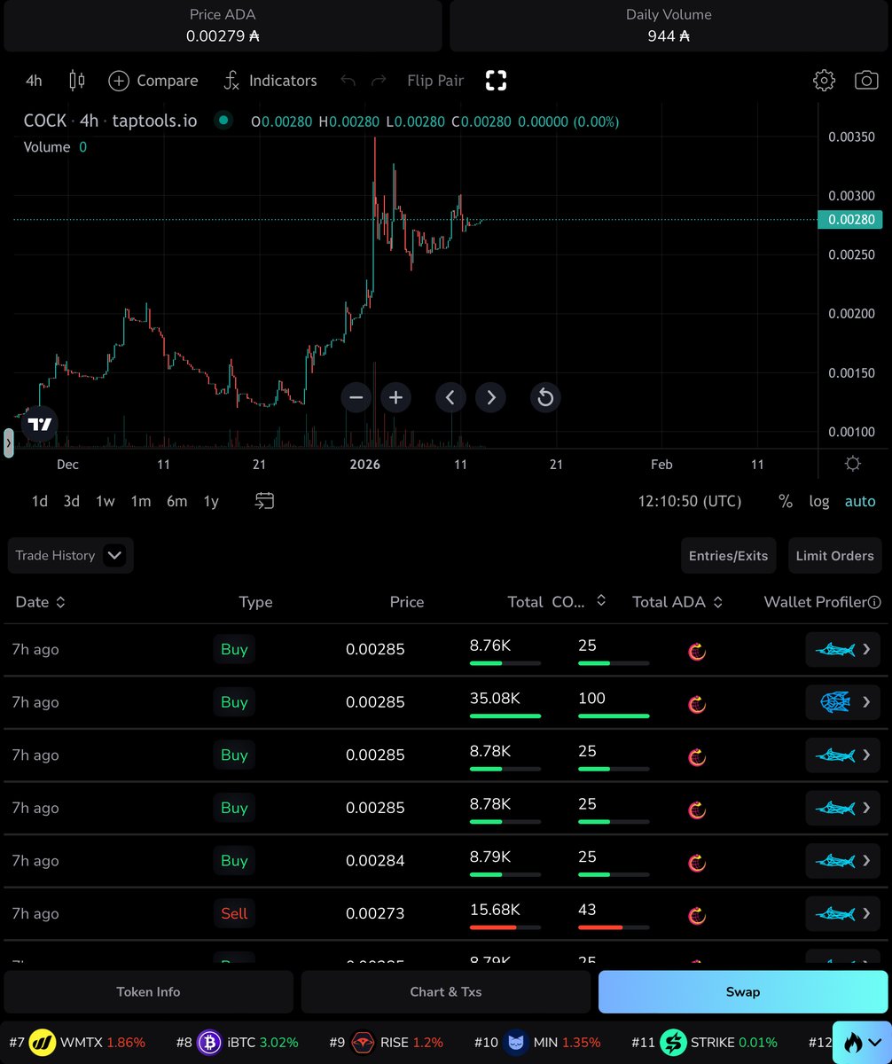Image resolution: width=892 pixels, height=1064 pixels.
Task: Open RISE in trending ticker
Action: 385,1042
